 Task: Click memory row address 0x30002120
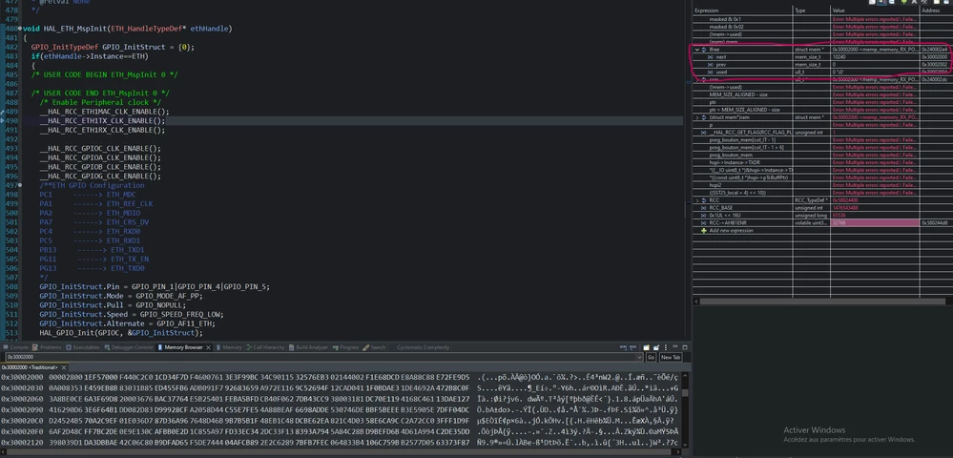click(22, 442)
